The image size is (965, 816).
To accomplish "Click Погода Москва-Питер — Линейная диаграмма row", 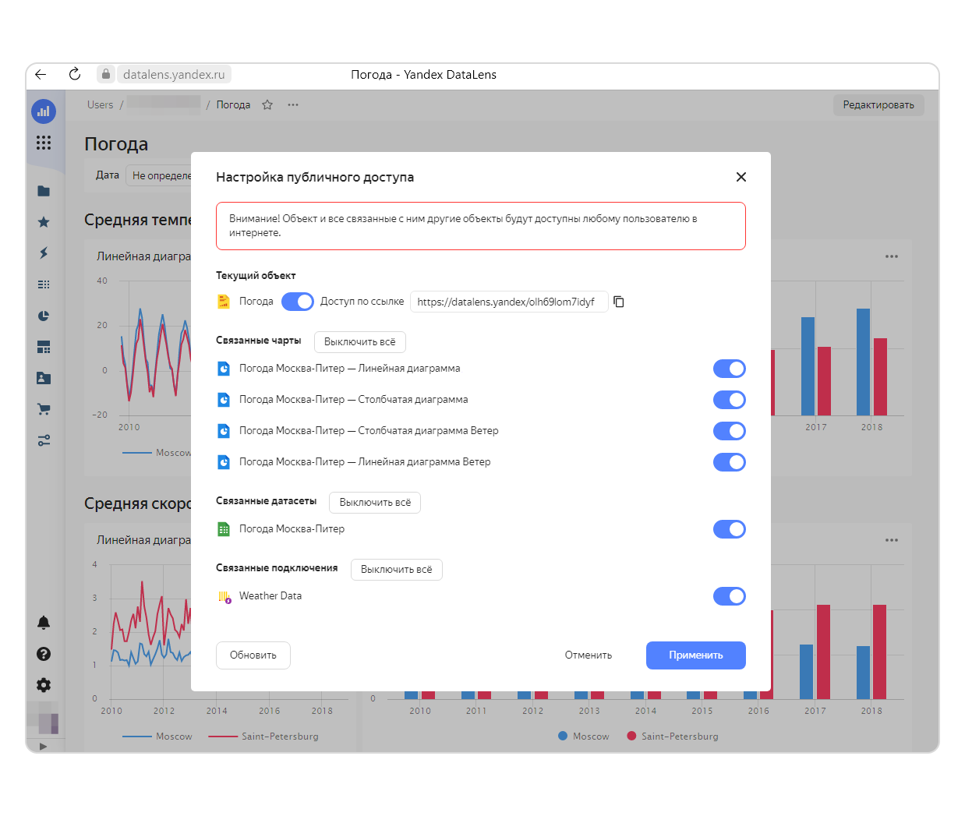I will pos(481,369).
